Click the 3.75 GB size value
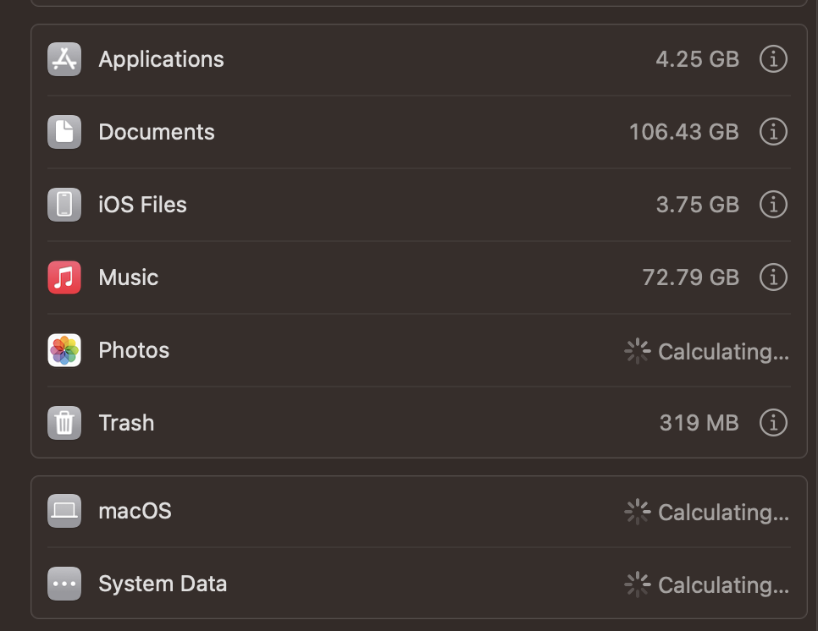 tap(698, 204)
